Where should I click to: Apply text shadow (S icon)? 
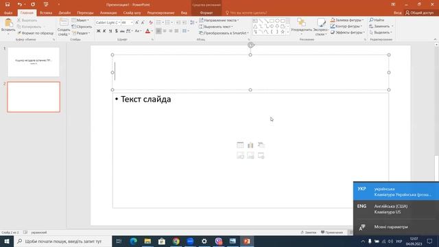coord(116,31)
